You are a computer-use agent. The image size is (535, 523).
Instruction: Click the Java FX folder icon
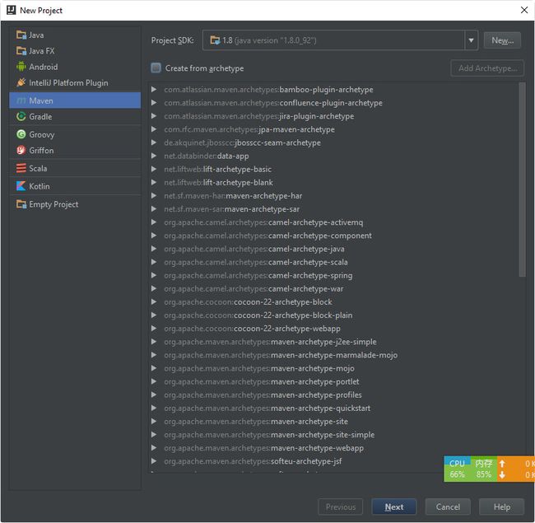click(21, 51)
